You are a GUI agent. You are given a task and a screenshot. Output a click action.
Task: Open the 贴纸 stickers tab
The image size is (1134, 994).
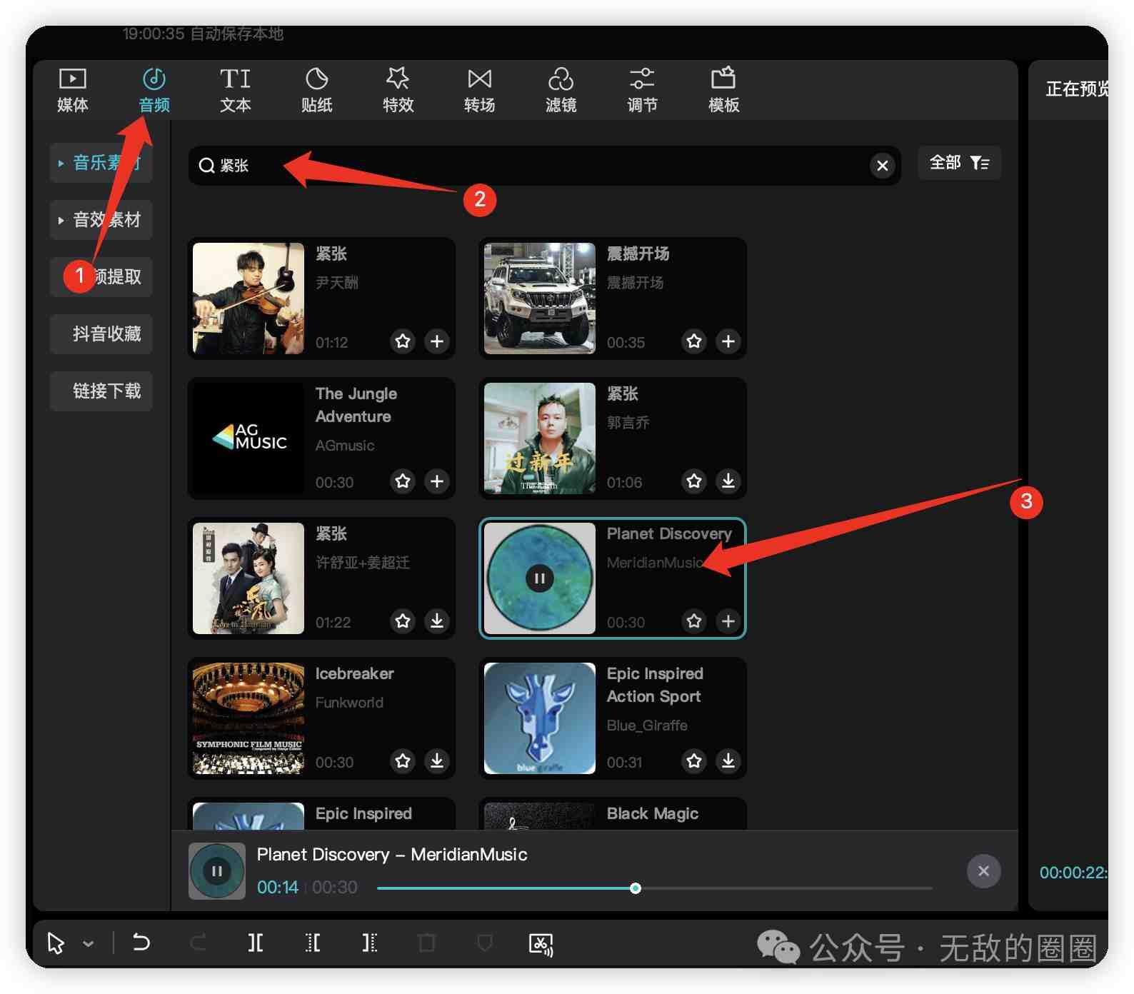pyautogui.click(x=316, y=90)
